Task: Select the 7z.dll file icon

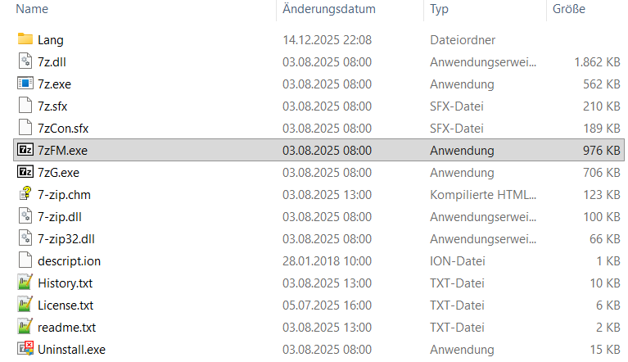Action: pyautogui.click(x=25, y=61)
